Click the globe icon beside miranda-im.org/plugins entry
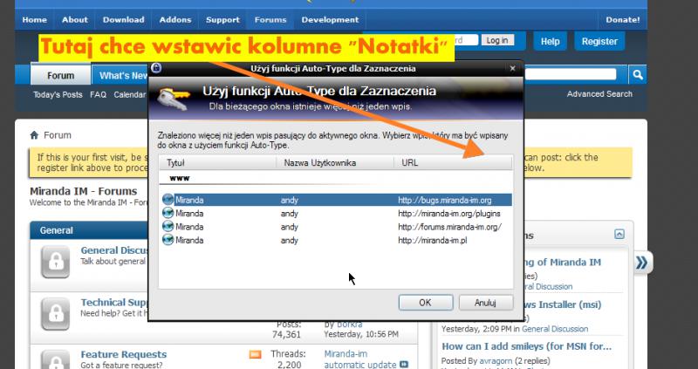 coord(168,213)
